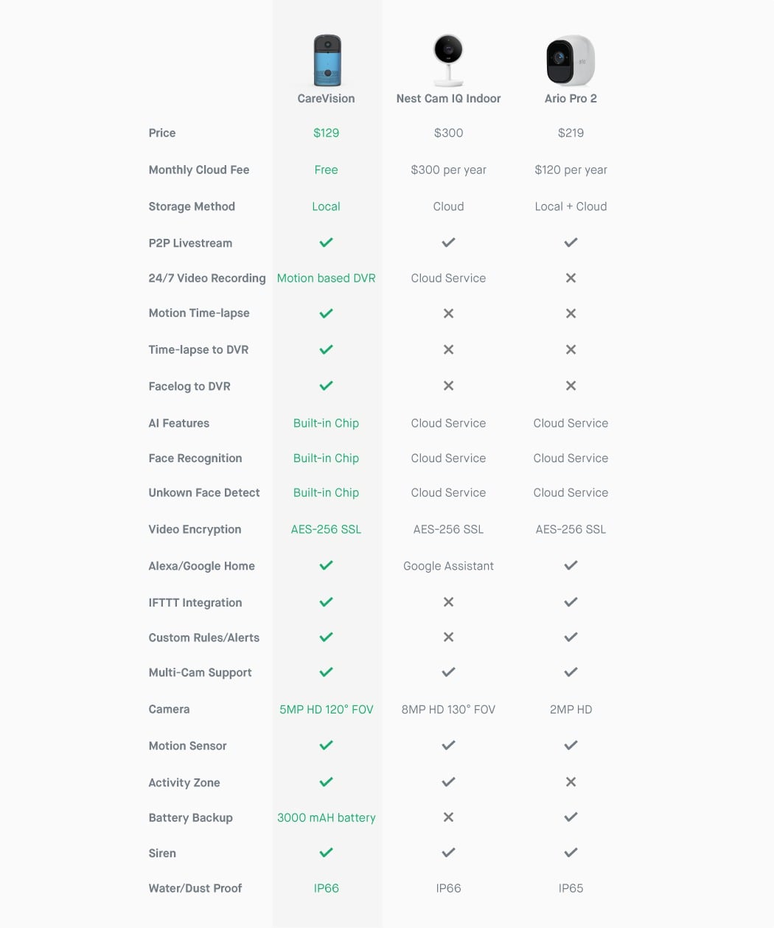
Task: Click the CareVision doorbell camera image
Action: (327, 60)
